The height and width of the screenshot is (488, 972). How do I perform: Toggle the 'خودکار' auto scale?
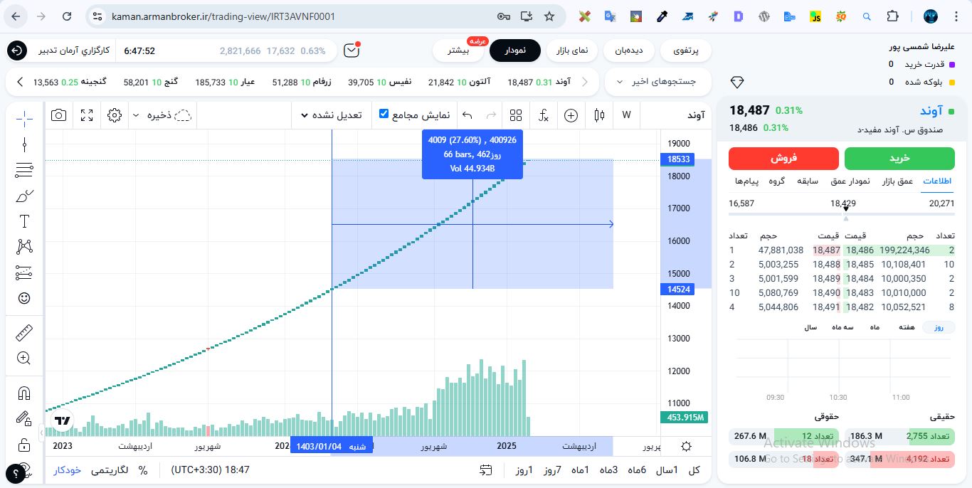click(x=68, y=470)
